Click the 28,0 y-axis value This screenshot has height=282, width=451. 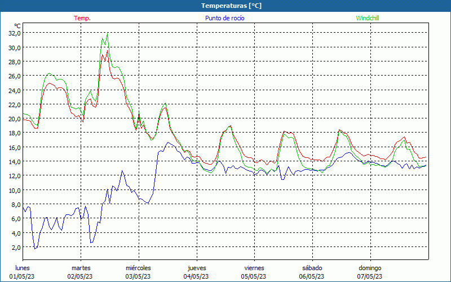(15, 62)
